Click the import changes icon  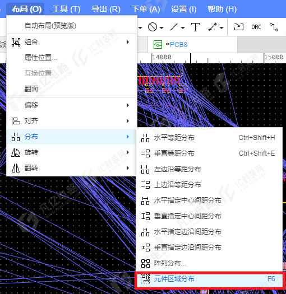click(239, 27)
